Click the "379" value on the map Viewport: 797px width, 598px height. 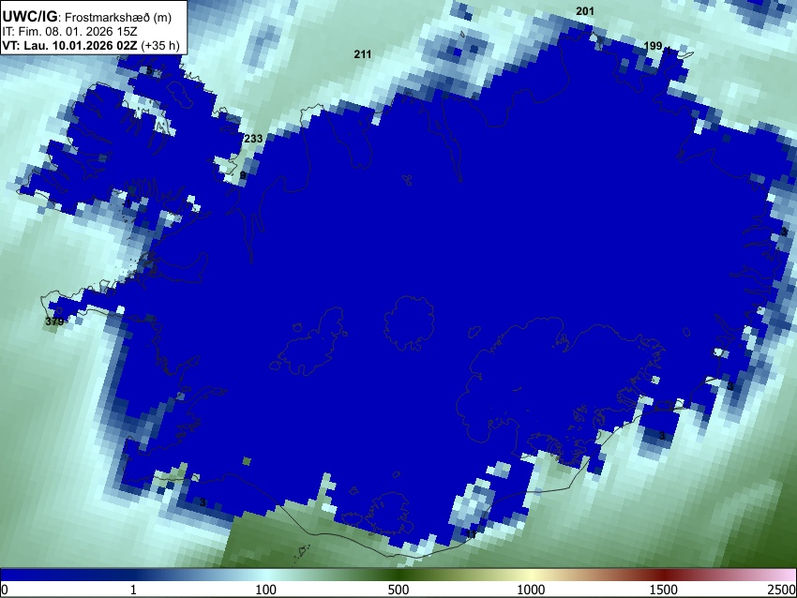pos(54,321)
